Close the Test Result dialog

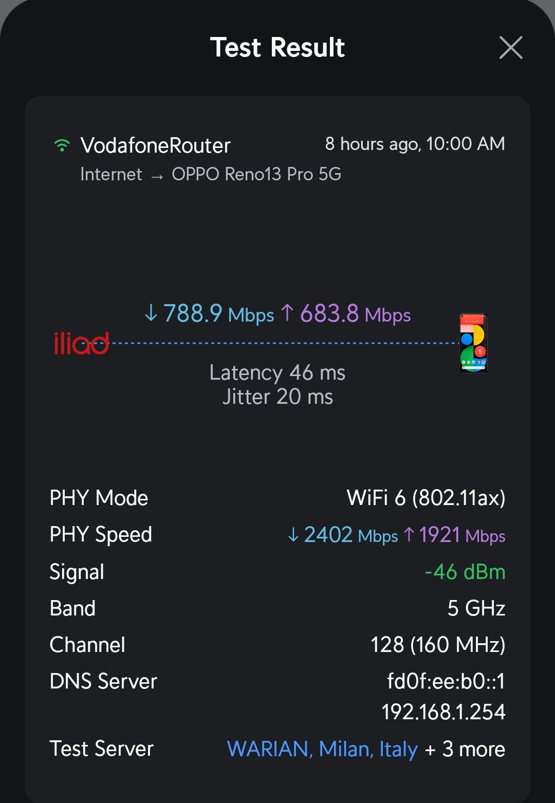point(510,48)
